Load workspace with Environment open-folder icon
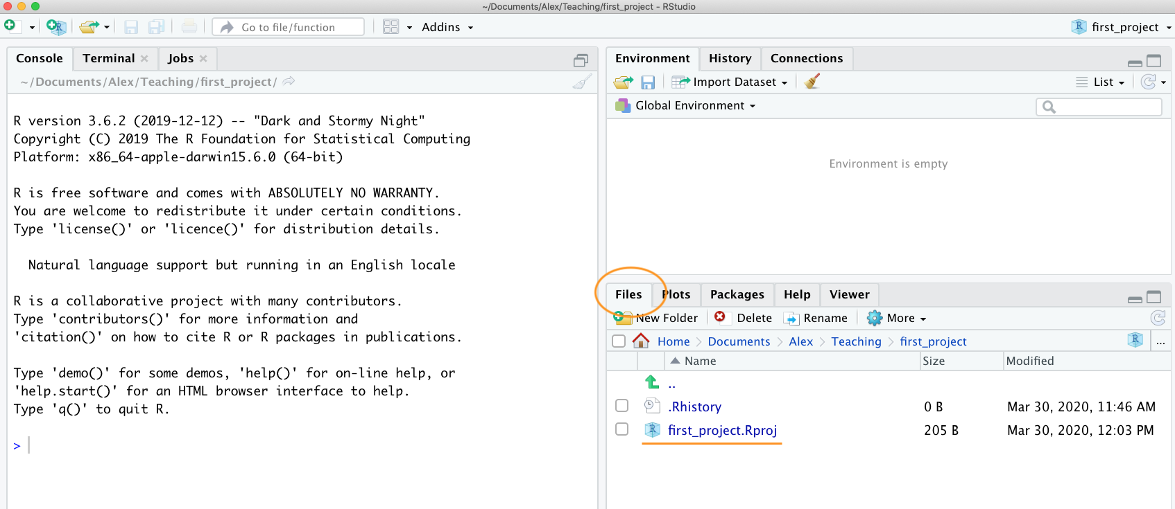 623,82
